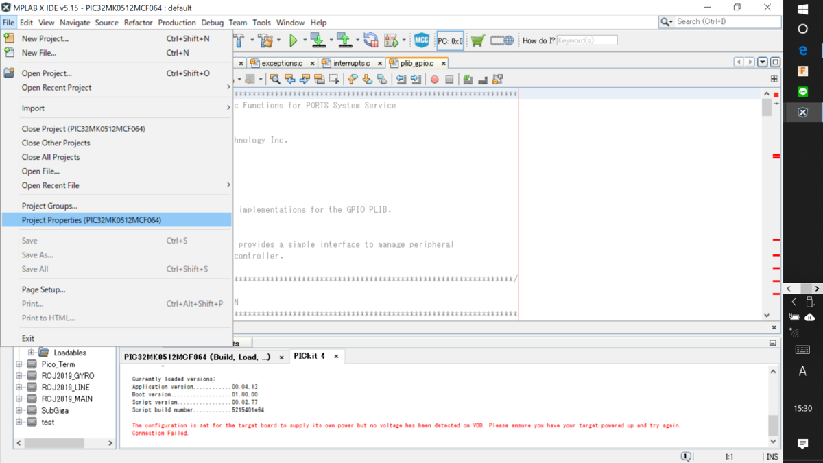The image size is (823, 463).
Task: Click the How do I keyword field
Action: (x=587, y=40)
